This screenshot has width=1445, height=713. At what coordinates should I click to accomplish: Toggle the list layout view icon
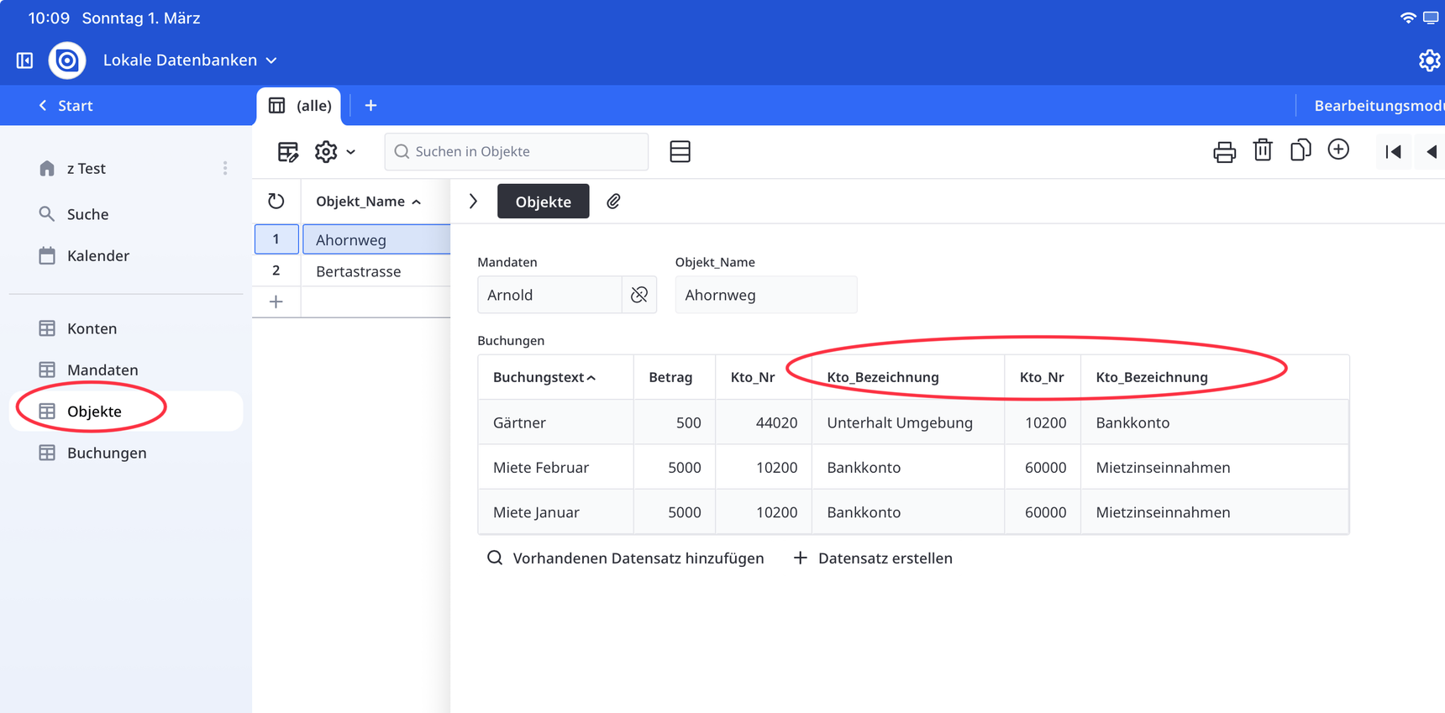pos(680,152)
